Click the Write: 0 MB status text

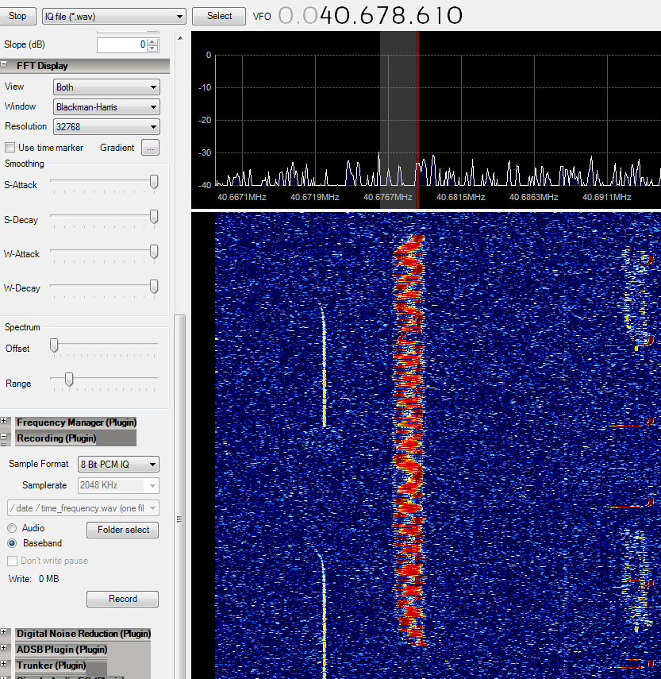(34, 579)
